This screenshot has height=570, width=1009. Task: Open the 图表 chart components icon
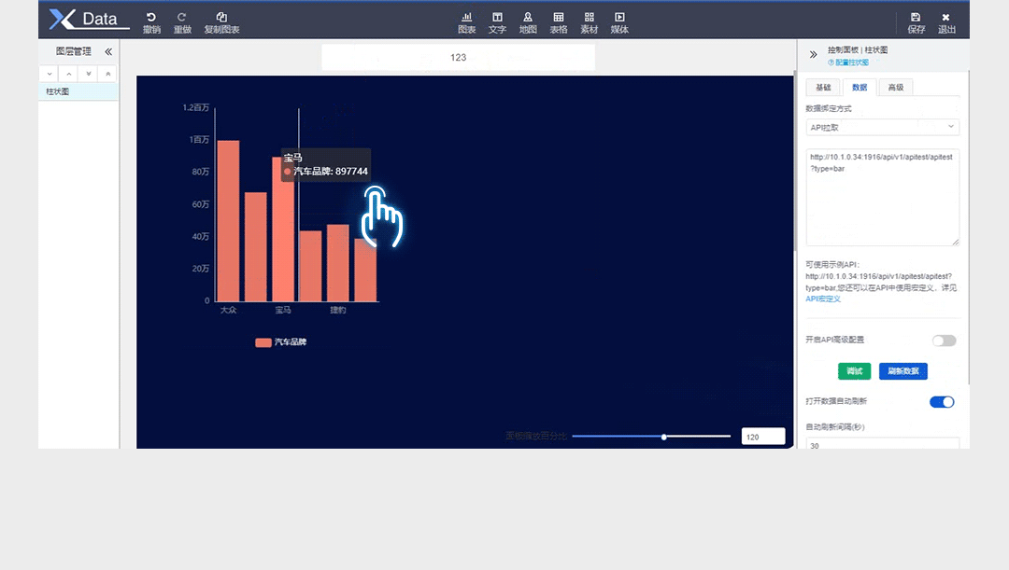(466, 18)
